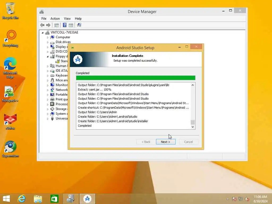Screen dimensions: 272x204
Task: Expand the Disk drives node
Action: click(x=48, y=42)
